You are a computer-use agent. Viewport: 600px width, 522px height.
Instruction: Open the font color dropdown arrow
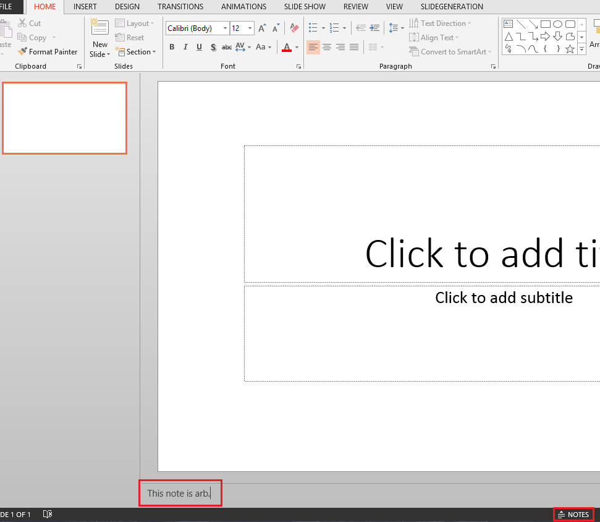(x=297, y=47)
